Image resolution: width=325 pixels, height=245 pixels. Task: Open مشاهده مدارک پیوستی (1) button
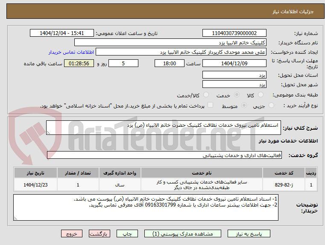click(x=183, y=233)
